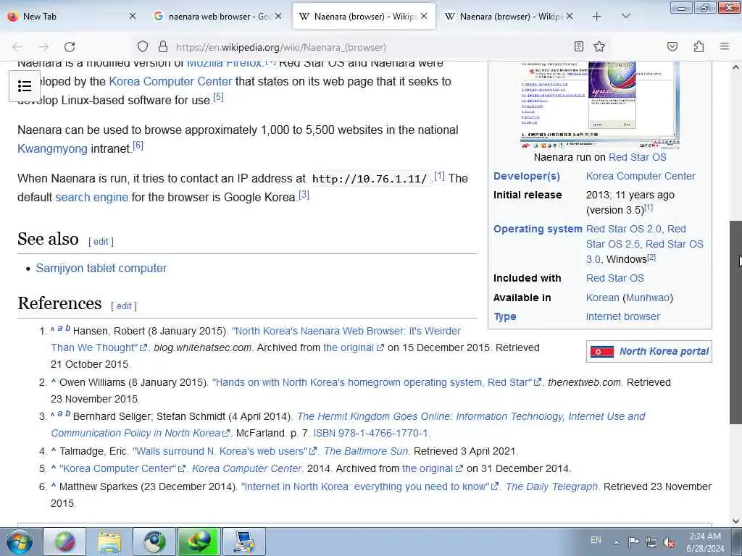Open the Samjiyon tablet computer link
Viewport: 742px width, 556px height.
click(101, 268)
